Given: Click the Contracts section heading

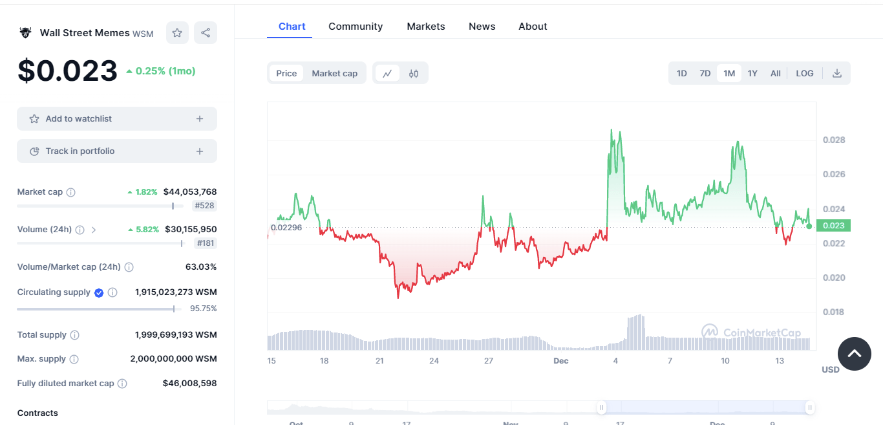Looking at the screenshot, I should [37, 413].
